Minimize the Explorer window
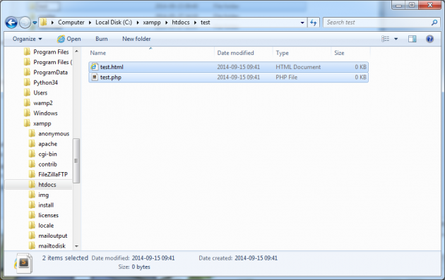The image size is (445, 280). pos(399,5)
